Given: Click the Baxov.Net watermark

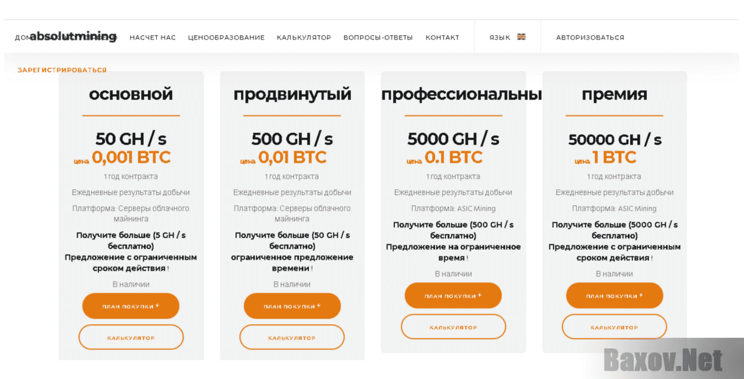Looking at the screenshot, I should pyautogui.click(x=662, y=360).
